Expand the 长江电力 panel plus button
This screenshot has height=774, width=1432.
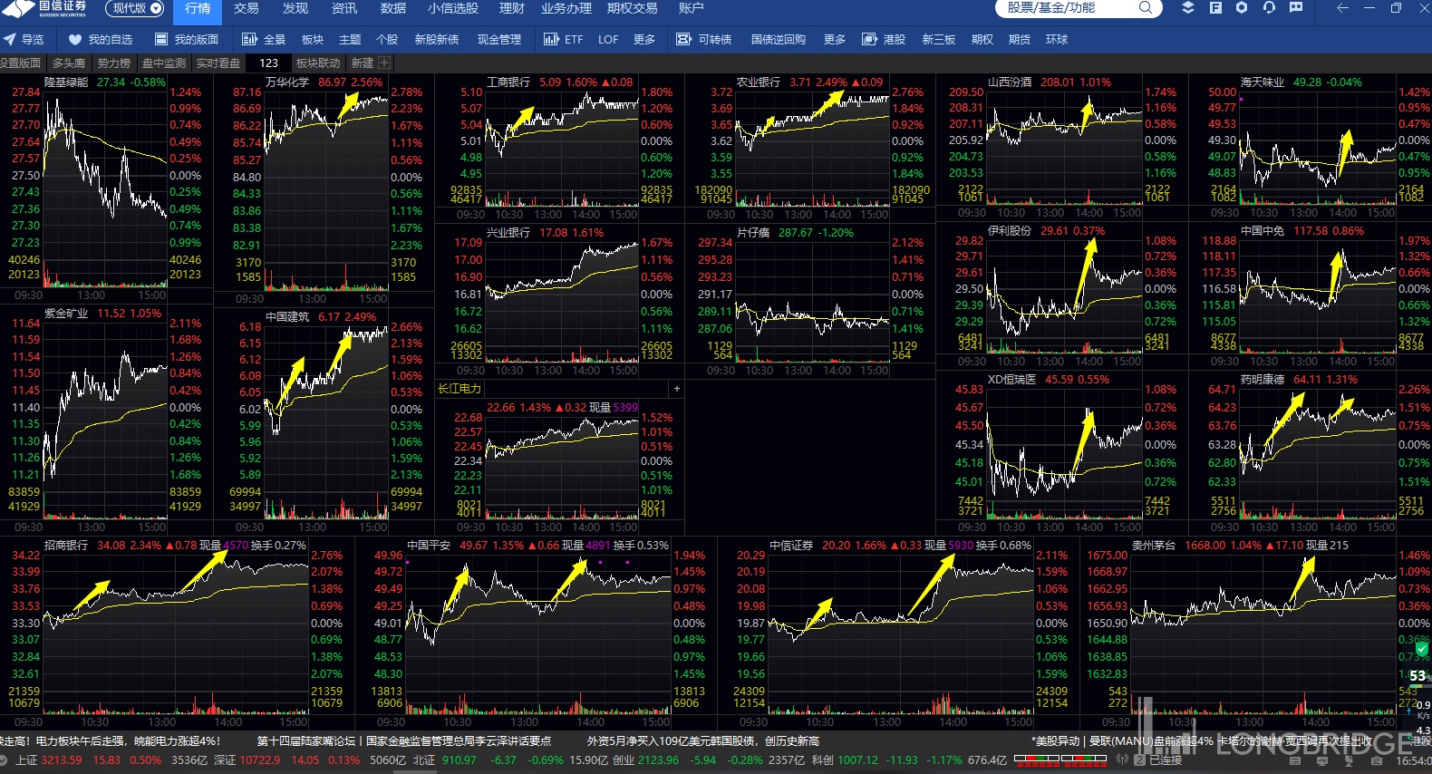coord(676,389)
